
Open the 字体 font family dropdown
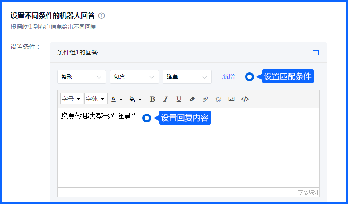coord(96,99)
